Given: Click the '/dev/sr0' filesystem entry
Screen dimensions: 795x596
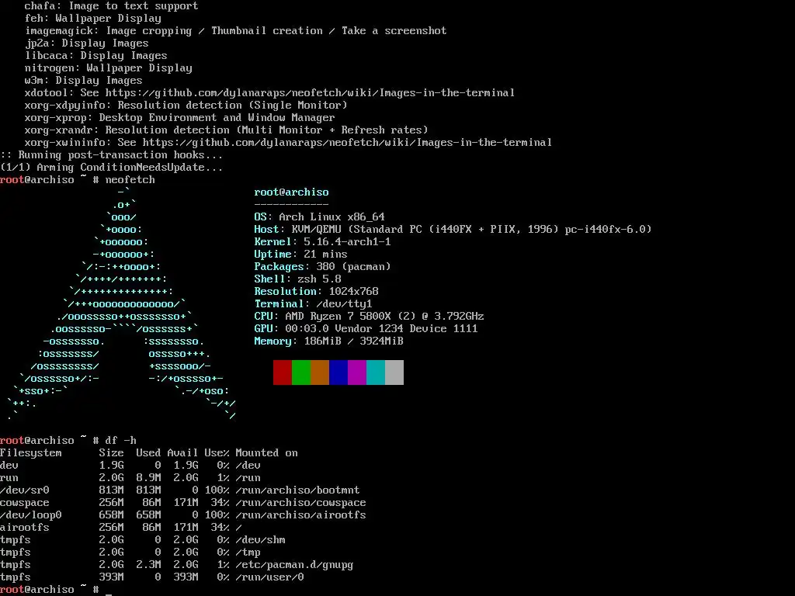Looking at the screenshot, I should pyautogui.click(x=25, y=490).
